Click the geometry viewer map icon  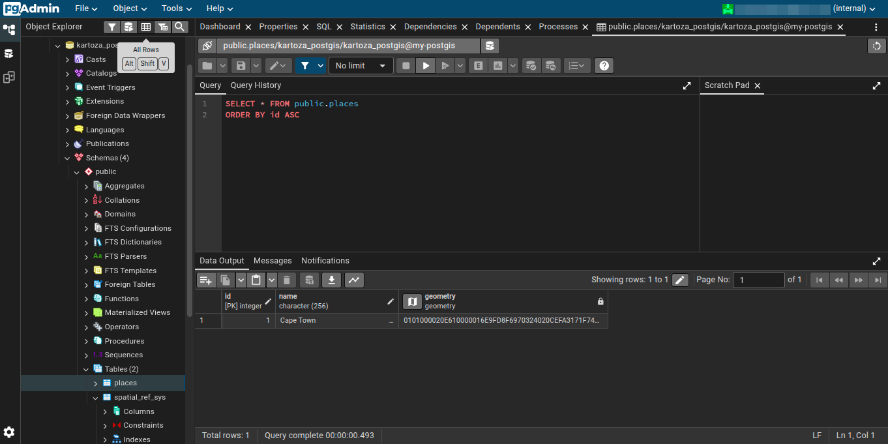[x=412, y=301]
